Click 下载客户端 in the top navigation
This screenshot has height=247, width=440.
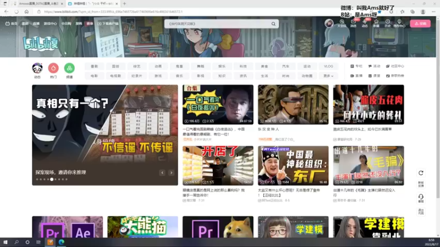pos(108,24)
